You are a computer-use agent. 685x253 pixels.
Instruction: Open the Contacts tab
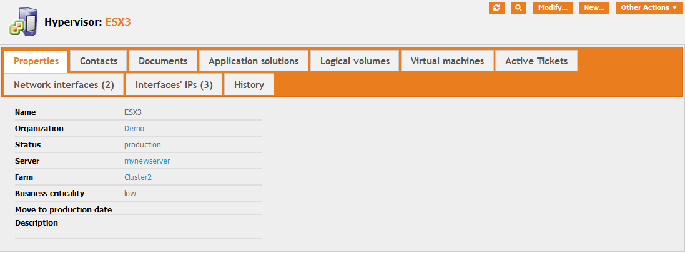[x=99, y=61]
